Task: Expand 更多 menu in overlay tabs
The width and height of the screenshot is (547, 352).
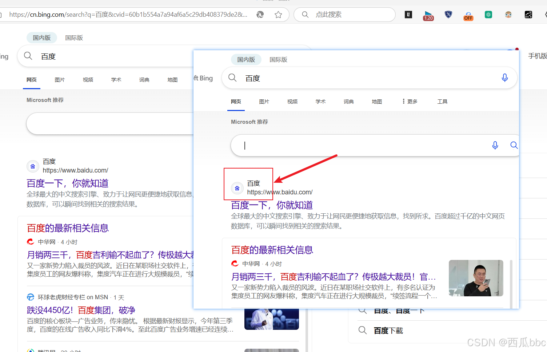Action: point(410,102)
